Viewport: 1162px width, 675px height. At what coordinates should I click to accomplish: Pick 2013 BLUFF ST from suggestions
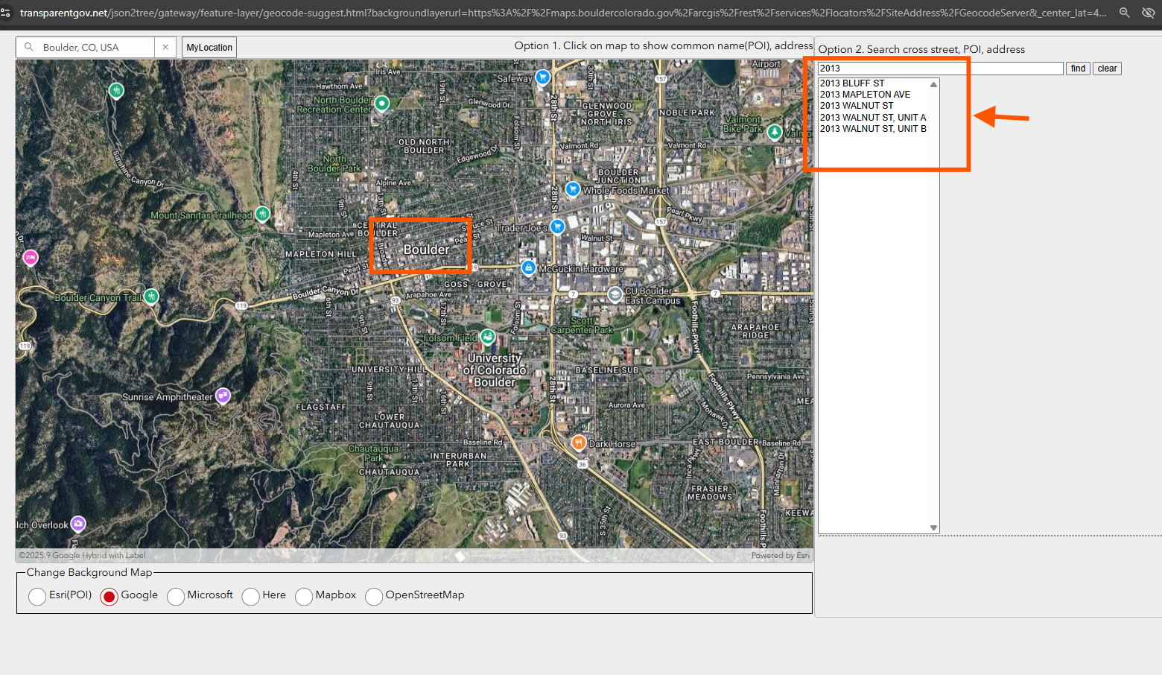pyautogui.click(x=852, y=83)
